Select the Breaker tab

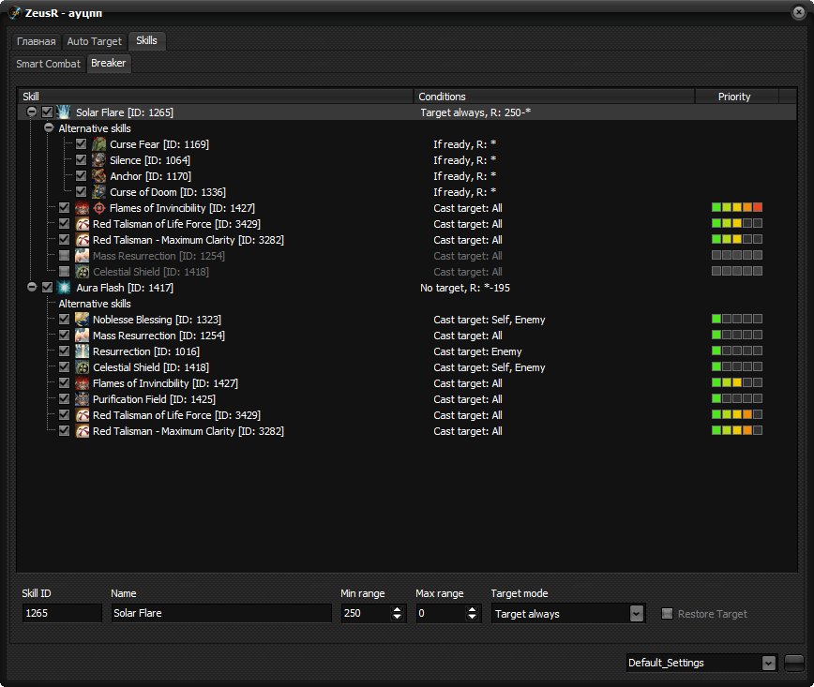pyautogui.click(x=109, y=64)
